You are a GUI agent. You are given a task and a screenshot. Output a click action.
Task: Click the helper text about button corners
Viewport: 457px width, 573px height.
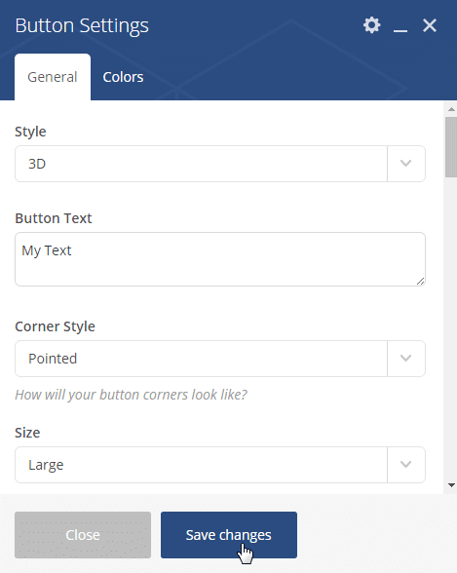tap(131, 395)
